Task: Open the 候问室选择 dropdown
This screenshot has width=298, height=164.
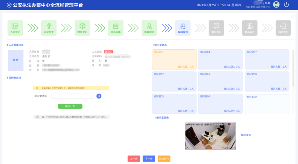Action: pyautogui.click(x=73, y=96)
